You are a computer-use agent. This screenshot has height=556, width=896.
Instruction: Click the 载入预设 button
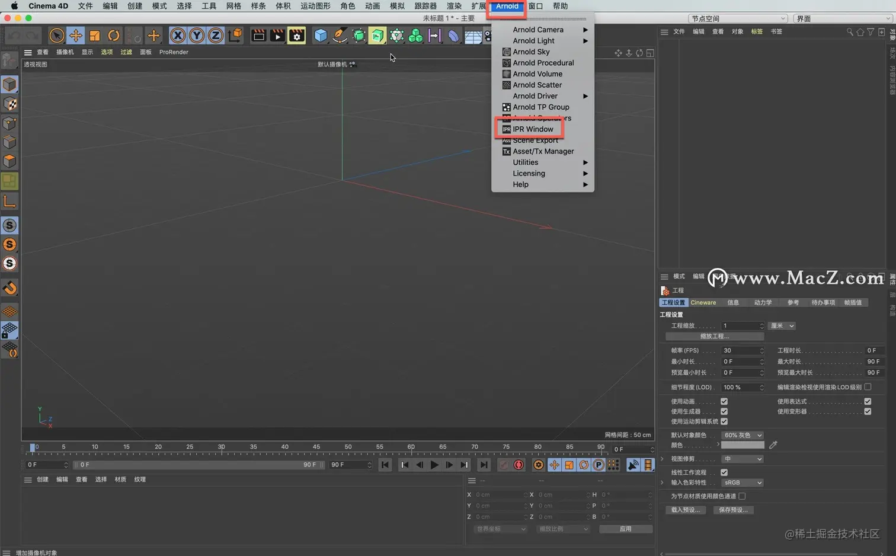tap(686, 510)
